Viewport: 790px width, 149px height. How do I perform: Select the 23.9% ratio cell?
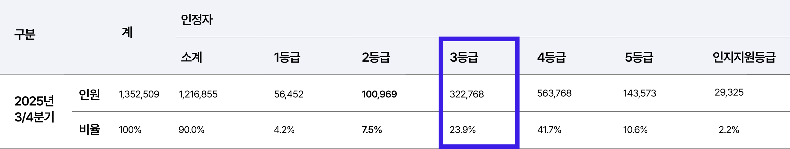click(462, 129)
